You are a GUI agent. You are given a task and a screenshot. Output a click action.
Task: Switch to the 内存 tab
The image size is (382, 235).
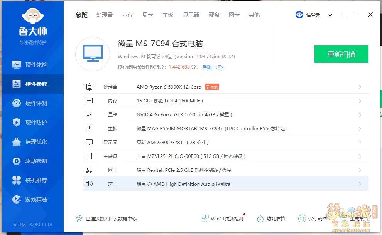coord(128,15)
